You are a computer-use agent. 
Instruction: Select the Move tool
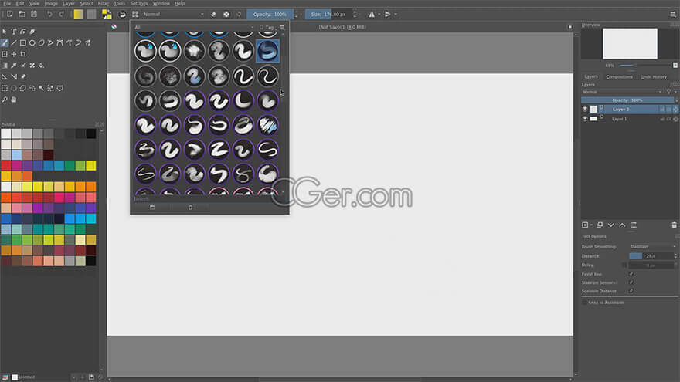click(x=14, y=54)
